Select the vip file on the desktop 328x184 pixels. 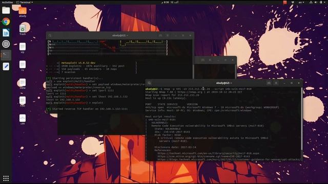tap(23, 48)
